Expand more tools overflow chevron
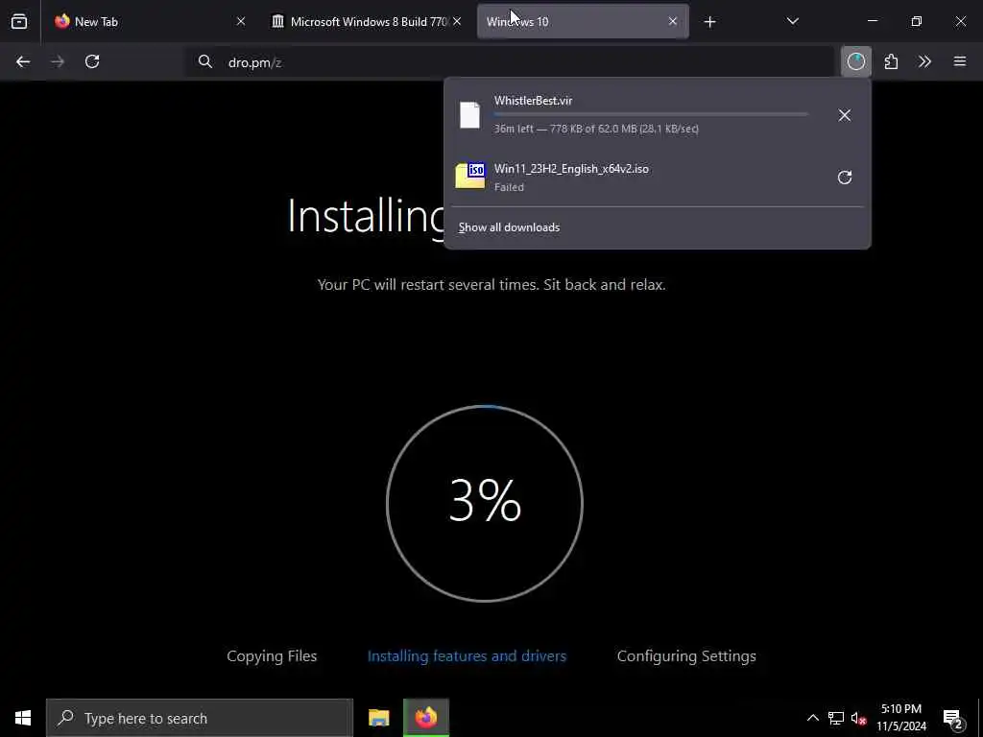This screenshot has width=983, height=737. [x=924, y=61]
